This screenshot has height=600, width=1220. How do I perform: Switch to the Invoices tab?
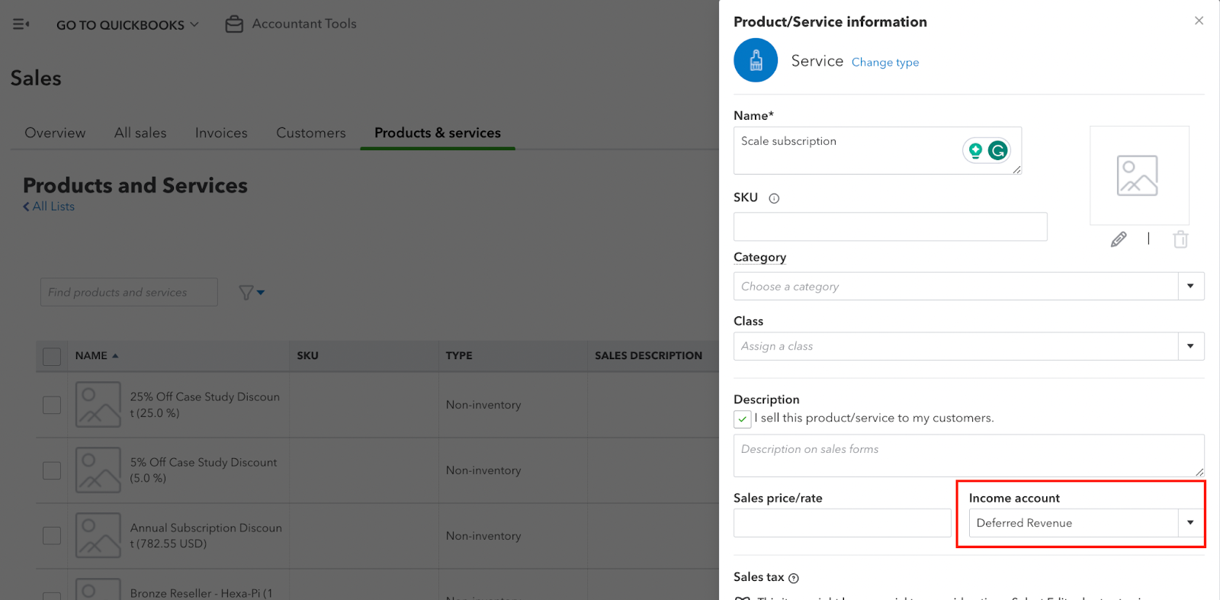coord(221,133)
